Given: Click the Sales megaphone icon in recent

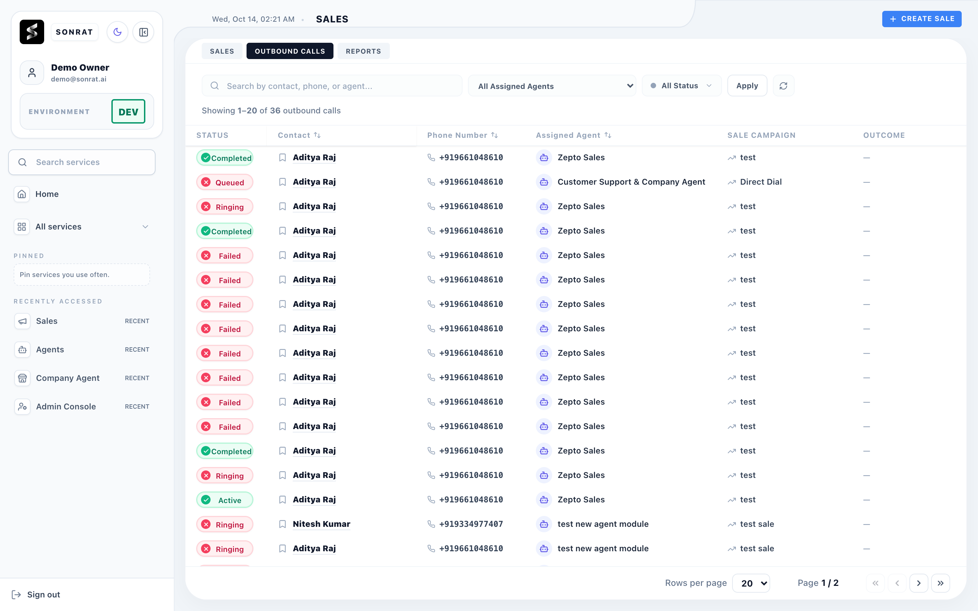Looking at the screenshot, I should point(23,321).
